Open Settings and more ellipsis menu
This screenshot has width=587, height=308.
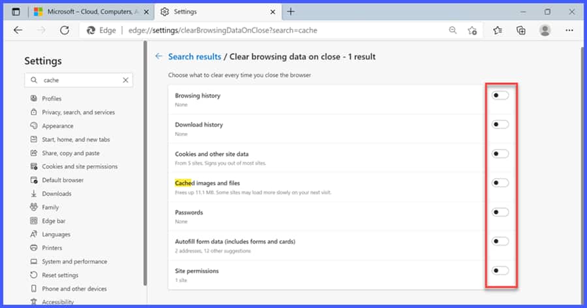[x=569, y=30]
